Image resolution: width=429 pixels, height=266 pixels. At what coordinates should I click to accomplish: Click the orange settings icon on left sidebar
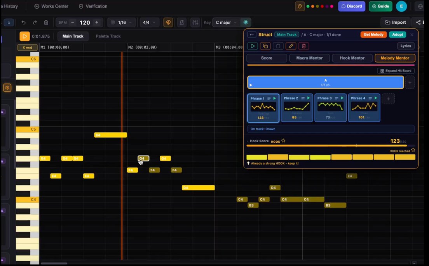(7, 88)
